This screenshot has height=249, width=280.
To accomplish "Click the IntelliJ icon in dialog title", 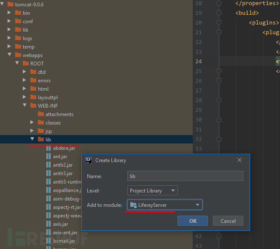I will click(89, 160).
